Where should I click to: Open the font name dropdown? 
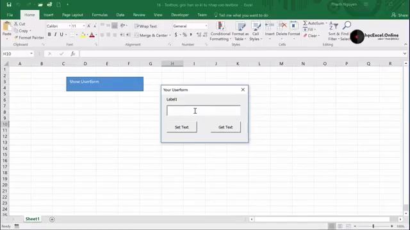pyautogui.click(x=70, y=26)
